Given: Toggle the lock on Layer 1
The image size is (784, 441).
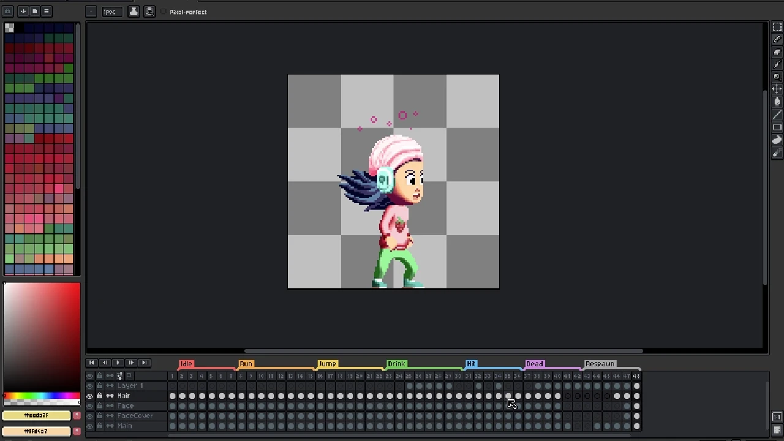Looking at the screenshot, I should [100, 386].
